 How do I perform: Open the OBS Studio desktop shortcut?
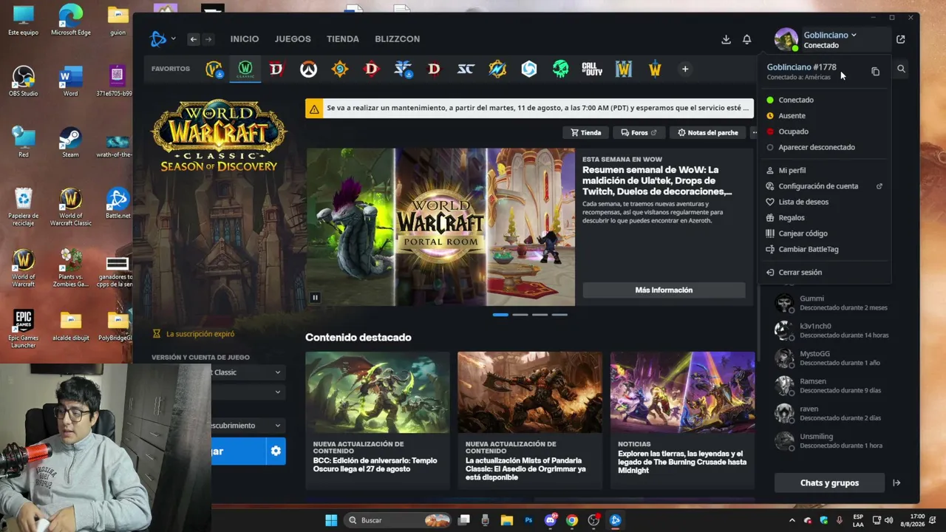coord(23,81)
